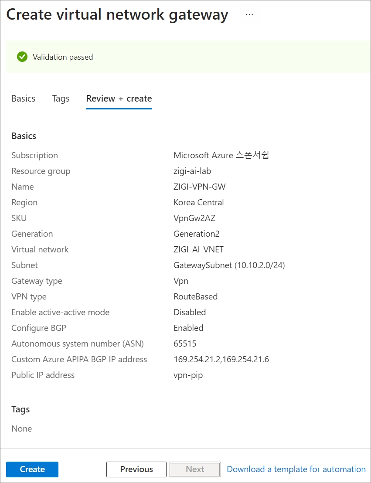Click the Create virtual network gateway title
371x483 pixels.
point(117,15)
